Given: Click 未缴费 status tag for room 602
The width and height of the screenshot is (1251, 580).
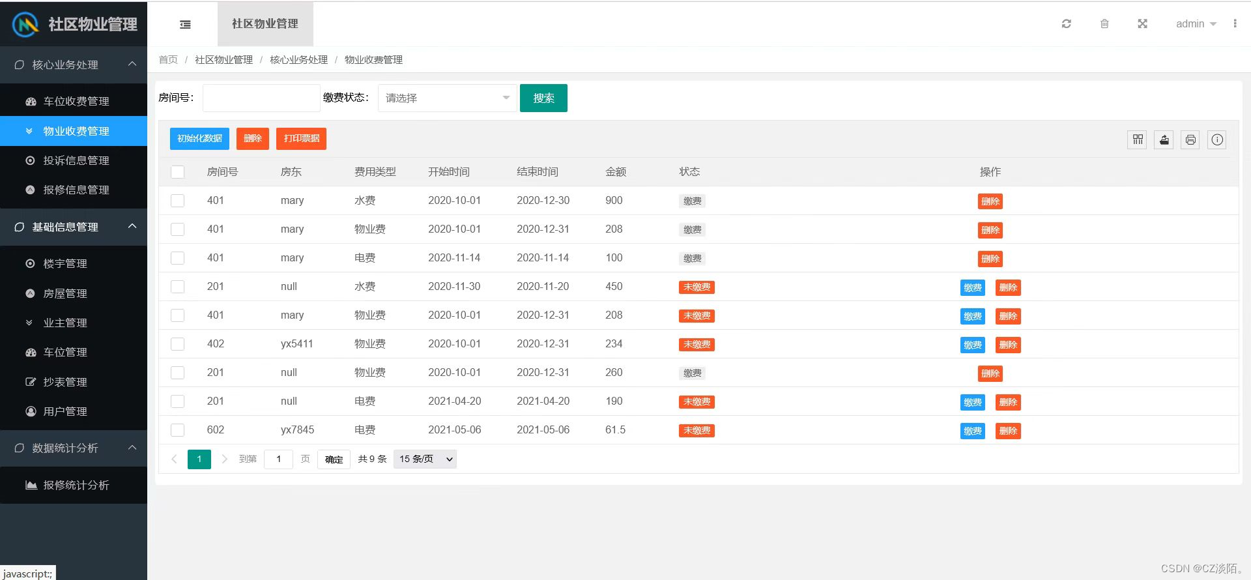Looking at the screenshot, I should point(697,431).
